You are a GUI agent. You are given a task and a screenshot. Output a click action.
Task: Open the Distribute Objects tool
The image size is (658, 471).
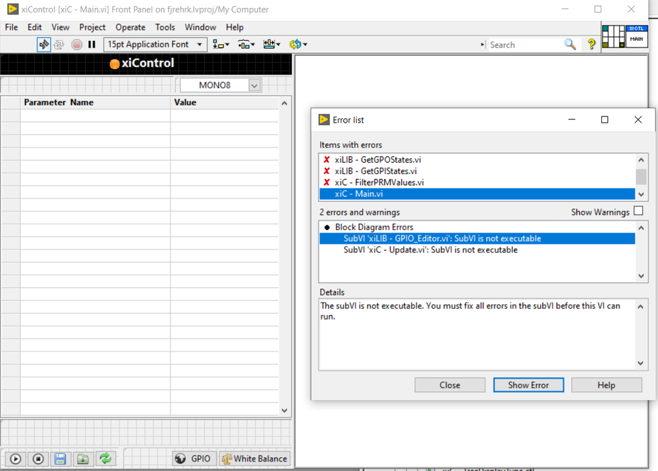click(246, 44)
